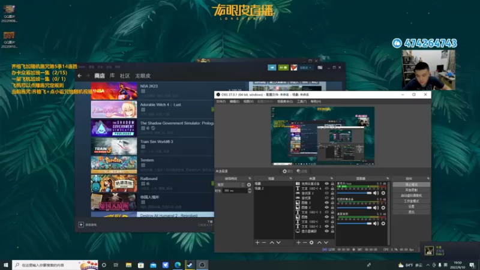
Task: Switch Steam to Big Picture mode icon
Action: click(x=320, y=67)
